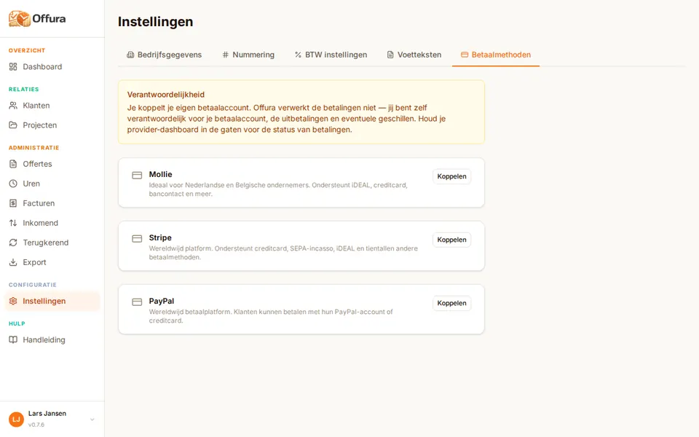The width and height of the screenshot is (699, 437).
Task: Click the Projecten folder icon
Action: click(x=13, y=125)
